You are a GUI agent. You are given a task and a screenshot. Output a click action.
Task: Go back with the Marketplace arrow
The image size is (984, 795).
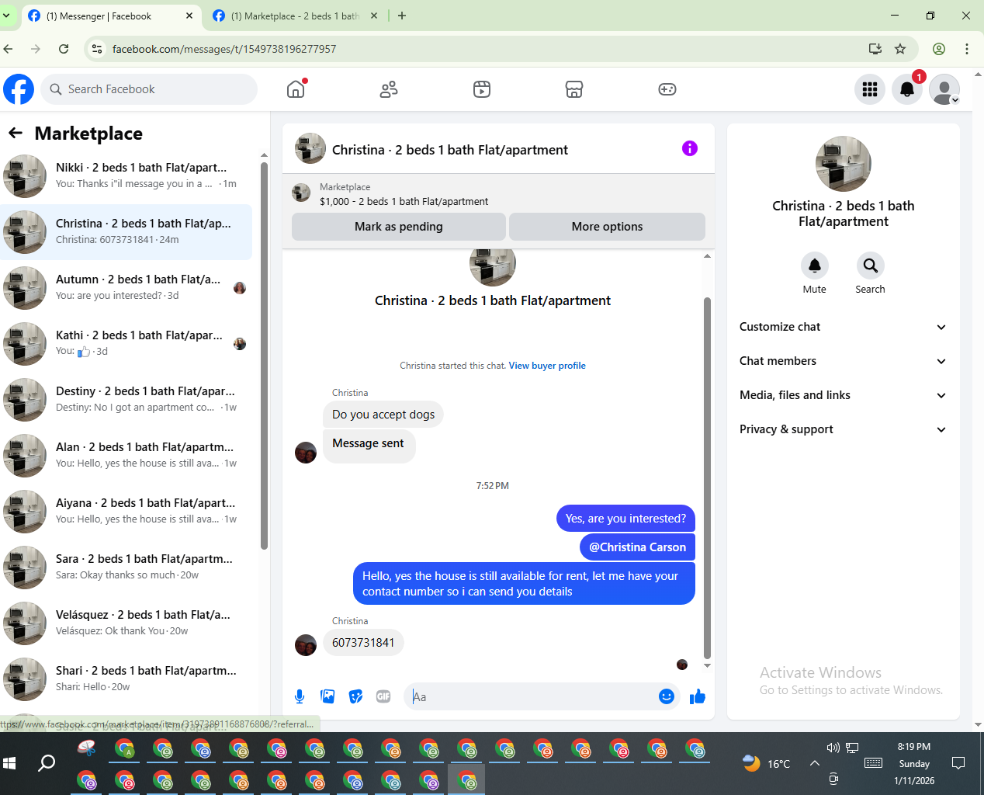pyautogui.click(x=16, y=133)
